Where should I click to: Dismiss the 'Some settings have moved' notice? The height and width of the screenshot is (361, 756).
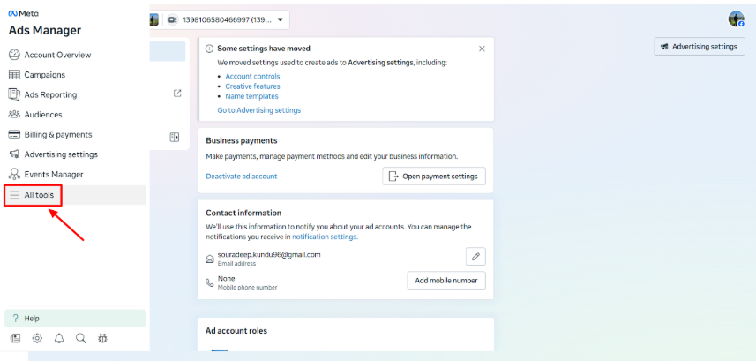tap(482, 49)
